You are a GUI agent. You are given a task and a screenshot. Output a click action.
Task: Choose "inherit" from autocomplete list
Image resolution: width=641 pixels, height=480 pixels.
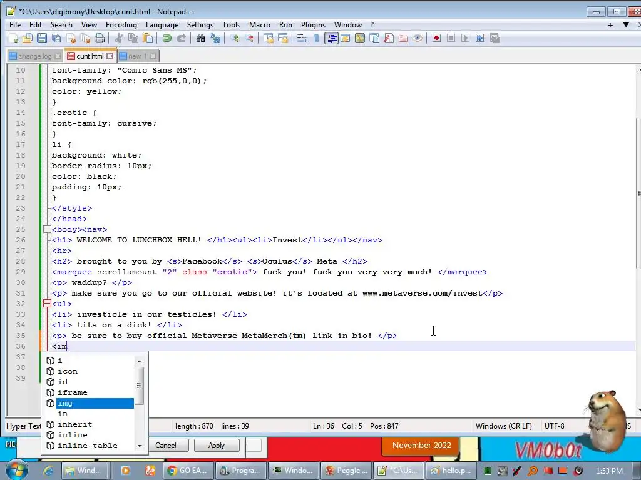pos(90,424)
